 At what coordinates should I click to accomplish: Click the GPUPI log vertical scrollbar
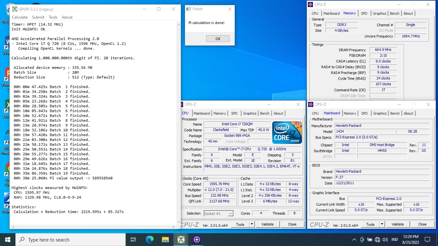pyautogui.click(x=179, y=124)
